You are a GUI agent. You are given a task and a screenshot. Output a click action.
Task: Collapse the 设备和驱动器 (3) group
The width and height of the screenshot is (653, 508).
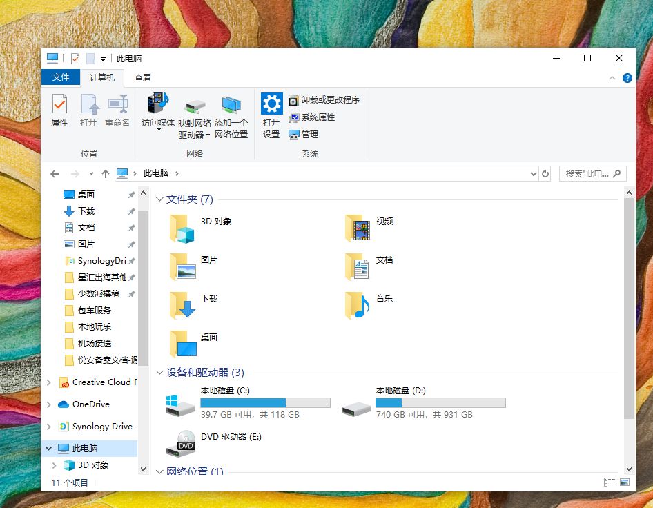point(159,372)
